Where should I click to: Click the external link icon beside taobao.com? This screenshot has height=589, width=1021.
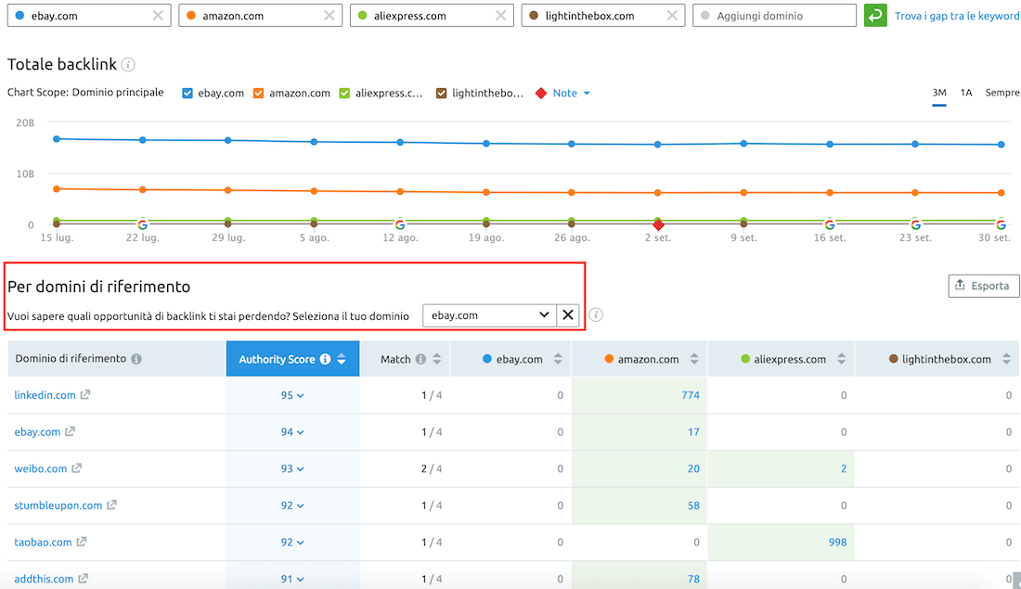point(81,542)
